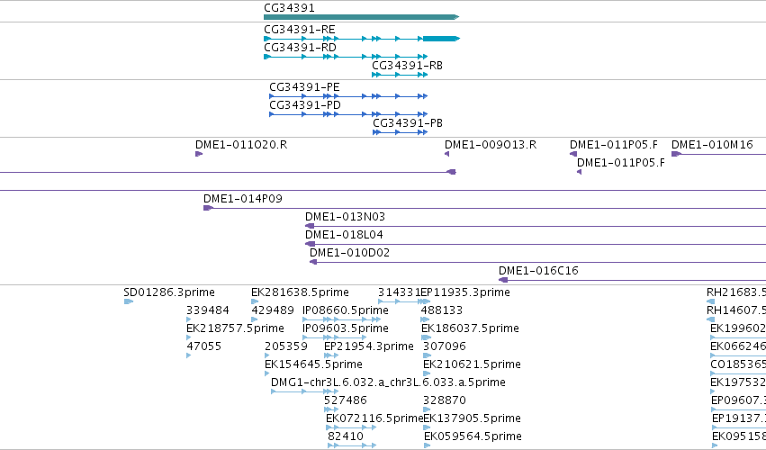Screen dimensions: 766x450
Task: Select the CG34391-PB protein glyph
Action: click(400, 132)
